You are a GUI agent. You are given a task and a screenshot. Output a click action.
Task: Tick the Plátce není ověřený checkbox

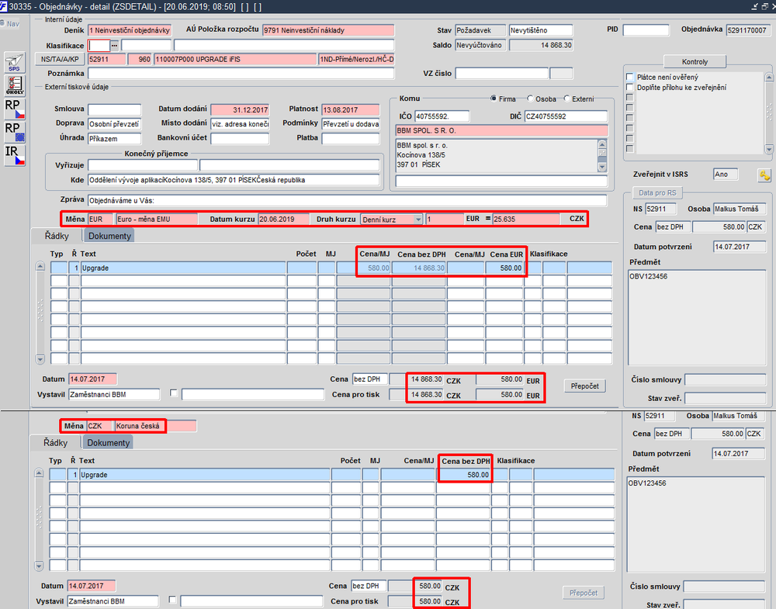coord(630,77)
